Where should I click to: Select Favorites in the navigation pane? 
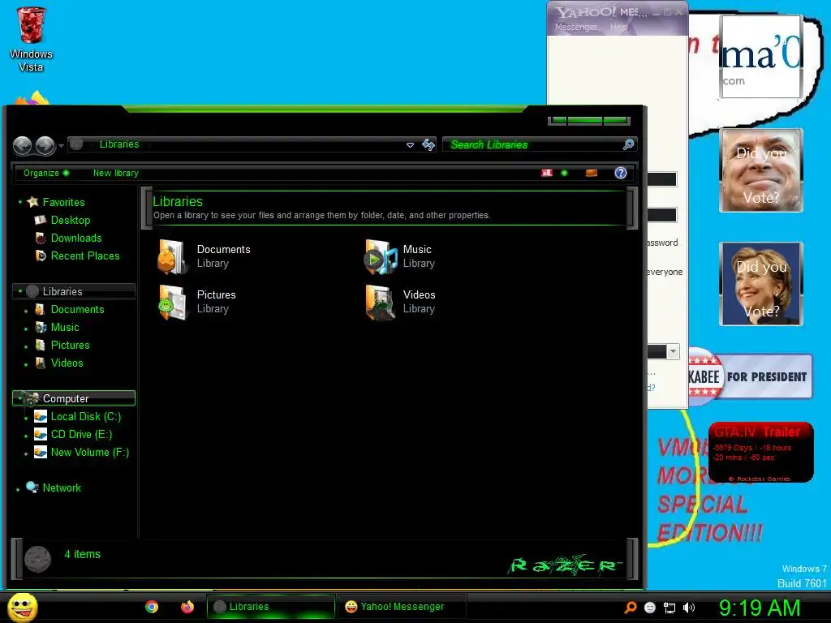63,202
